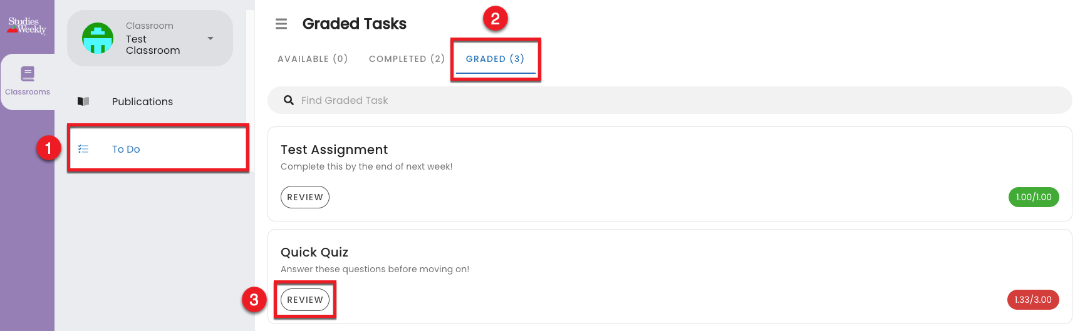Click the To Do checklist icon
1080x331 pixels.
pos(83,149)
